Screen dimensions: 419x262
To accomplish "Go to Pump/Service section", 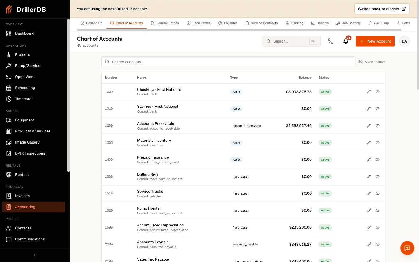I will click(33, 66).
